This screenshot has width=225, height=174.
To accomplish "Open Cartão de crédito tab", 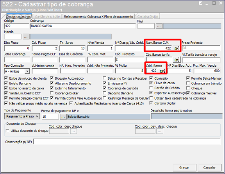I will pyautogui.click(x=47, y=17).
